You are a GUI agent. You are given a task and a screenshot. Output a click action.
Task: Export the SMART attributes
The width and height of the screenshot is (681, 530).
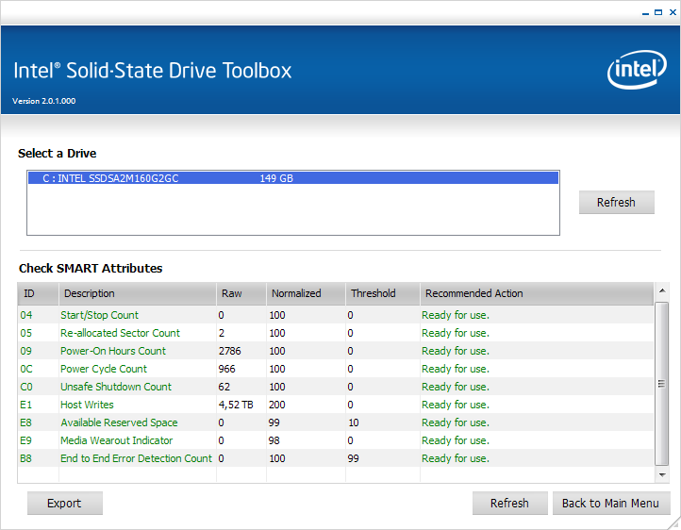point(65,503)
